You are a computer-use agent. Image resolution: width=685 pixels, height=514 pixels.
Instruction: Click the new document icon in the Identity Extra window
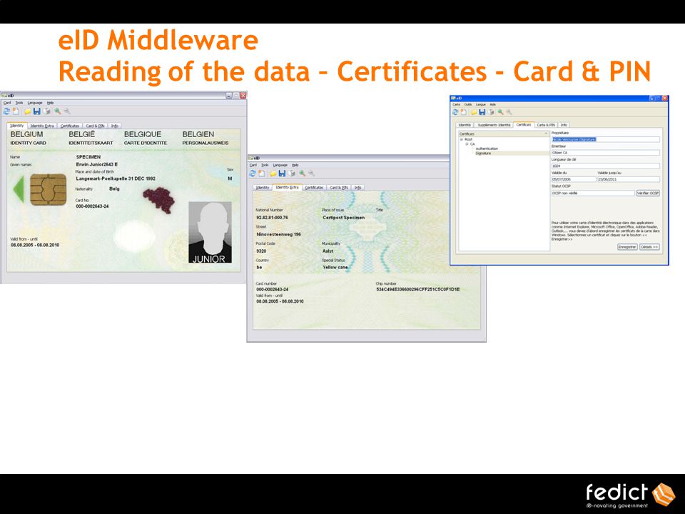point(261,173)
